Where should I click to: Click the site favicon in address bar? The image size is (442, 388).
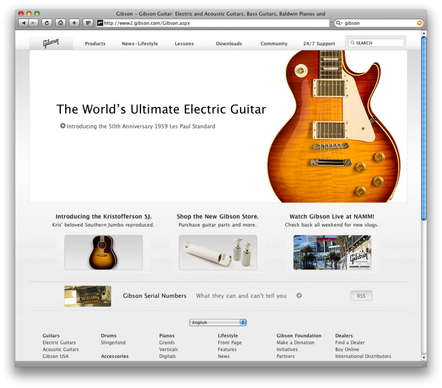pos(100,23)
